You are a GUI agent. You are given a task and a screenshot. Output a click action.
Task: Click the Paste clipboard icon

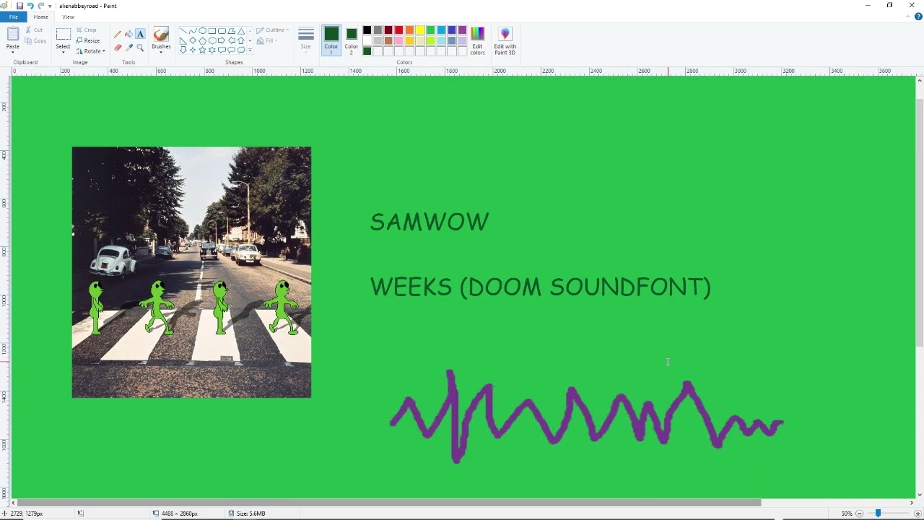(13, 34)
